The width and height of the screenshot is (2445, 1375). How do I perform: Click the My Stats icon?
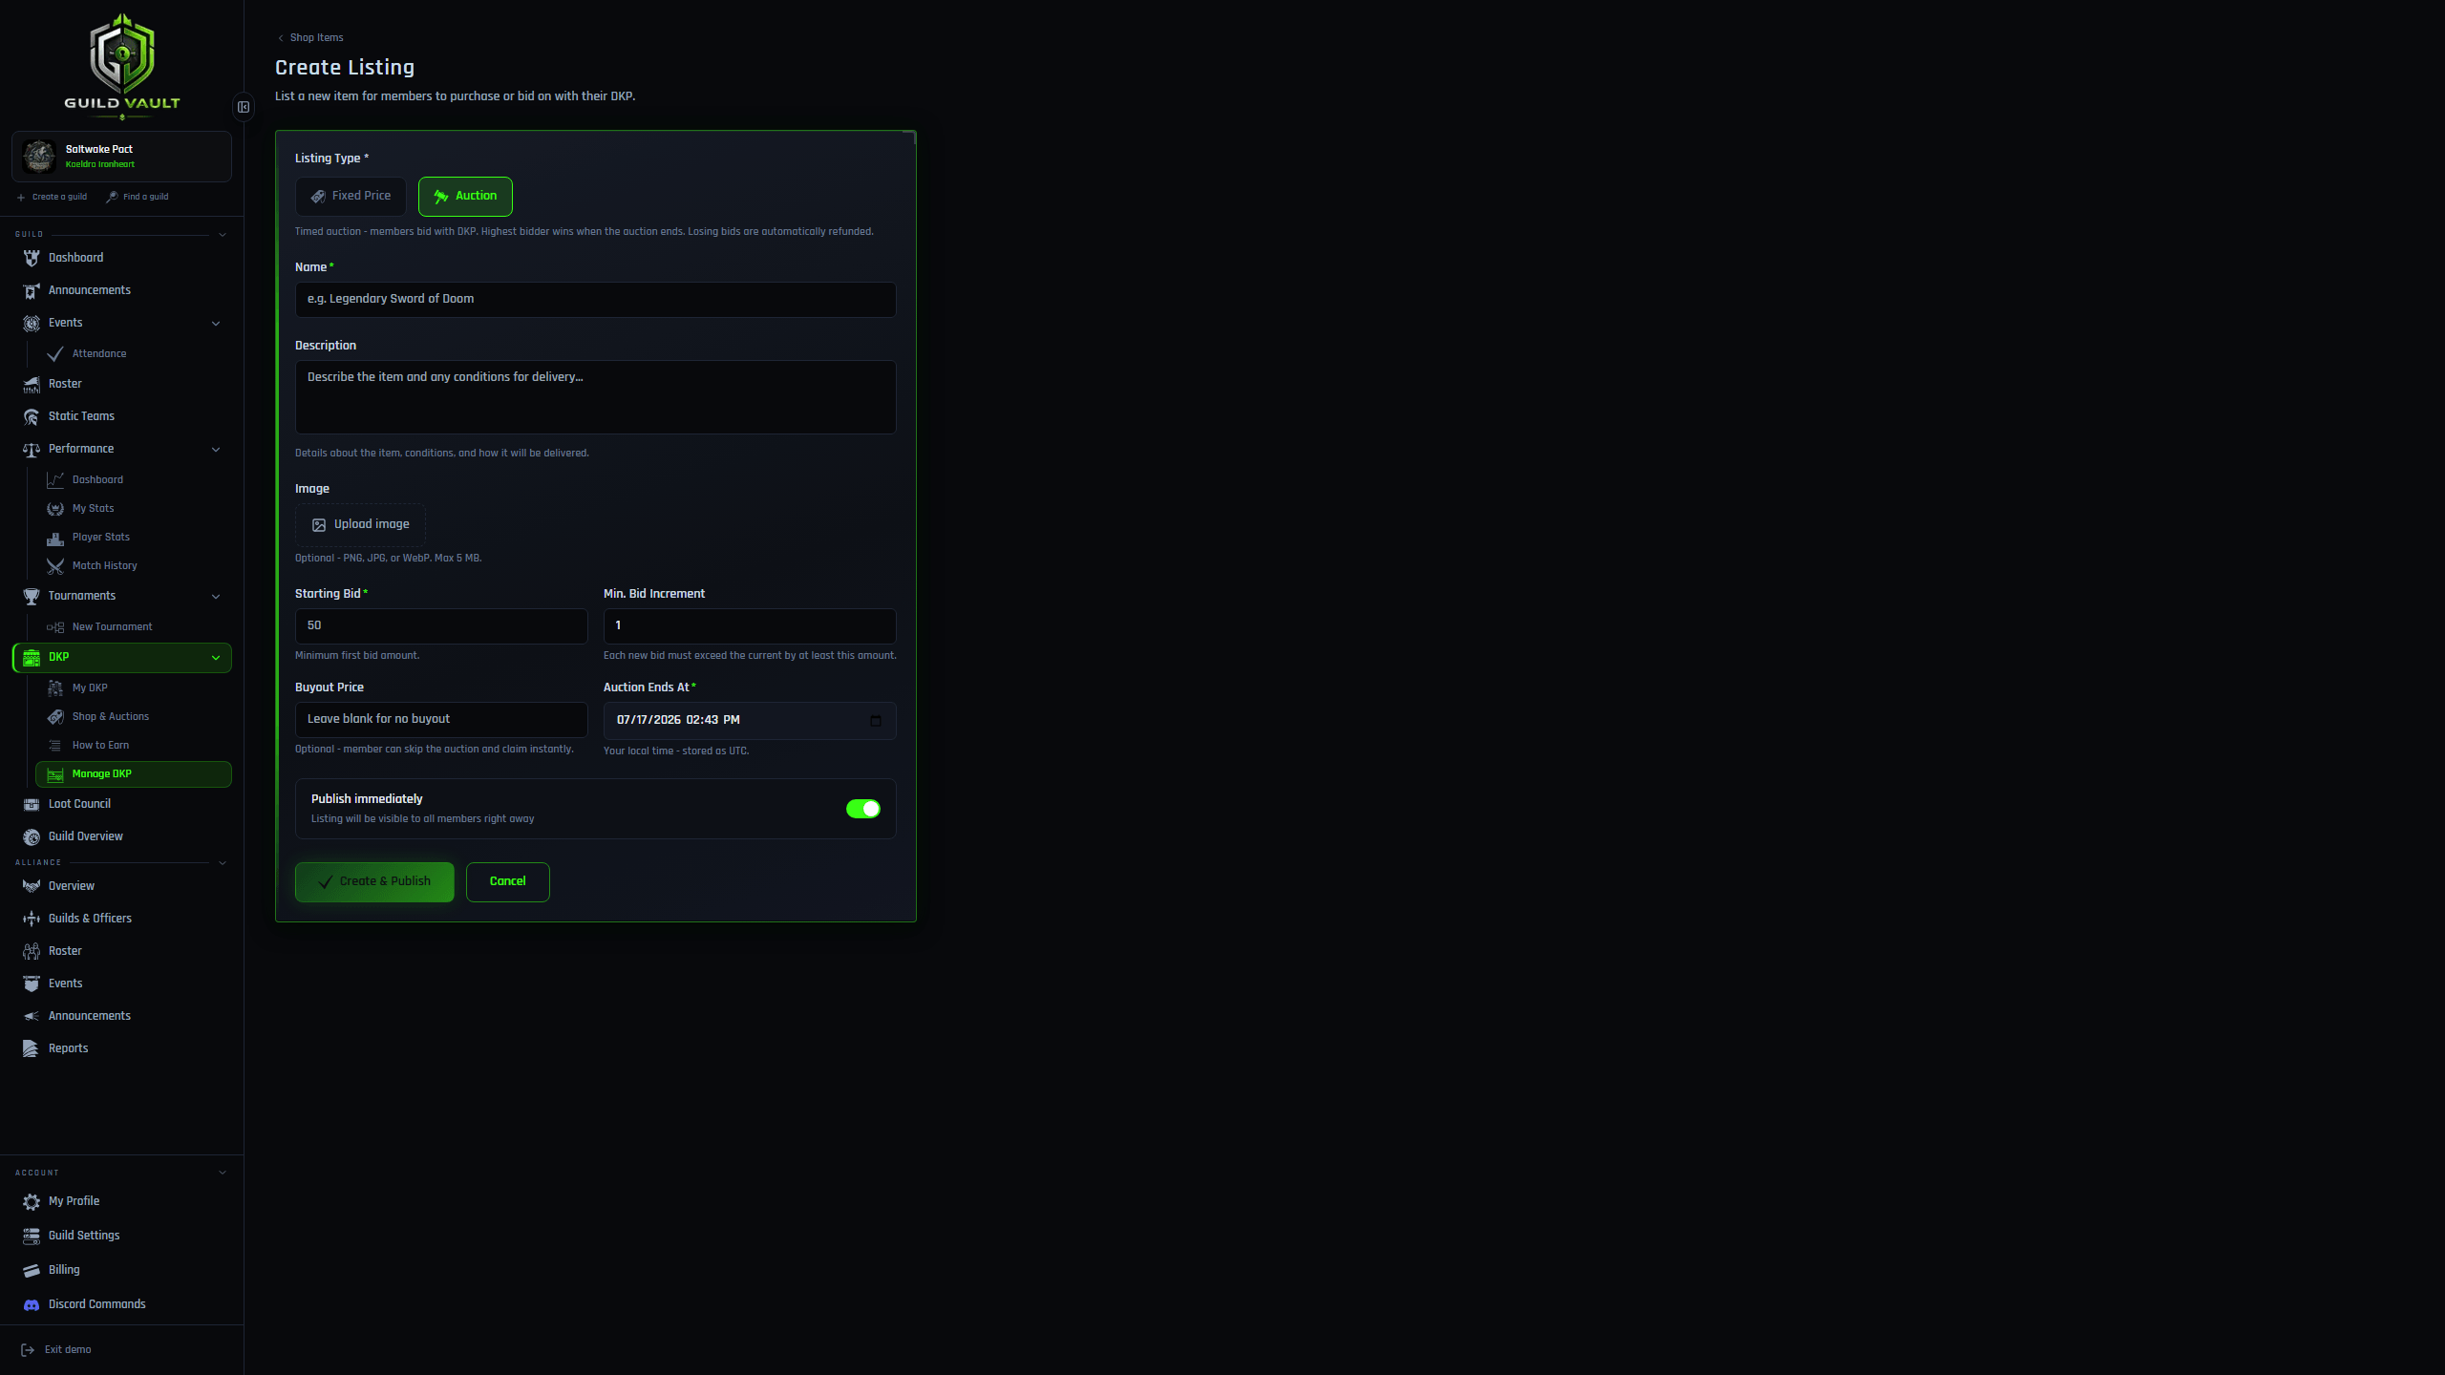[55, 509]
